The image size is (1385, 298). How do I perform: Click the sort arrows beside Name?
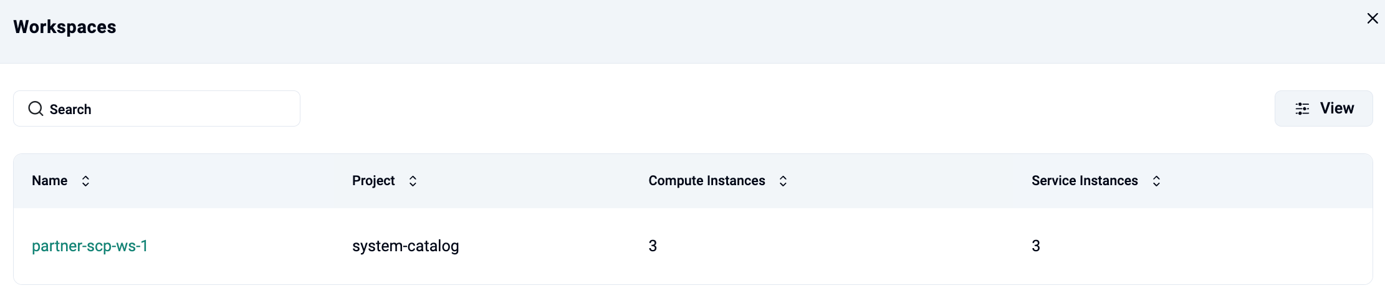[86, 181]
